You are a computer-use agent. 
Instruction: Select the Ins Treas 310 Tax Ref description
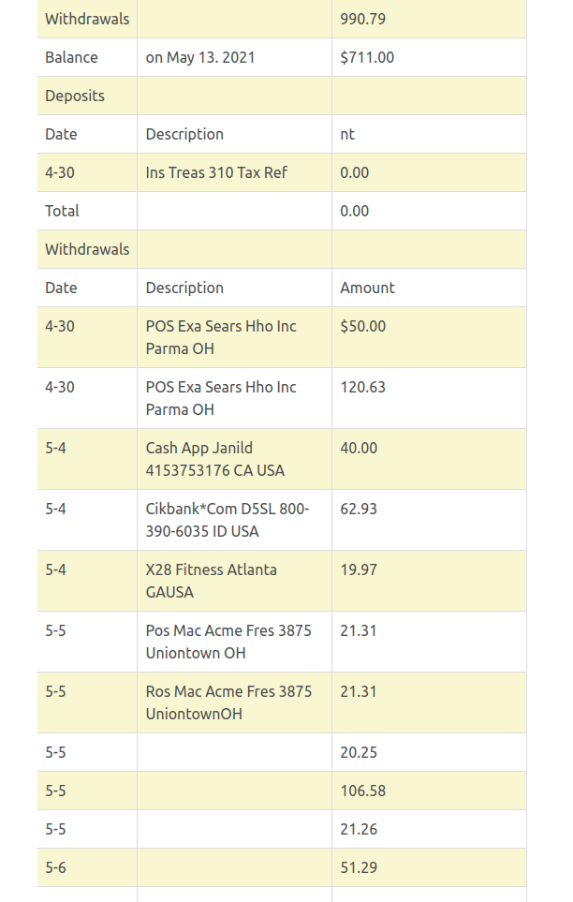point(216,172)
